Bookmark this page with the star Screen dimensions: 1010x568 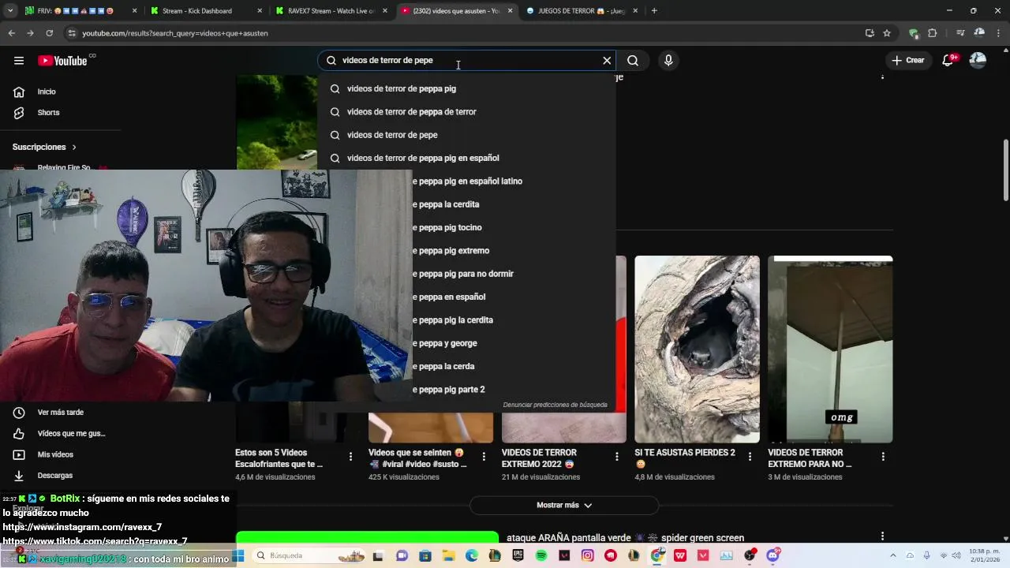click(x=887, y=33)
